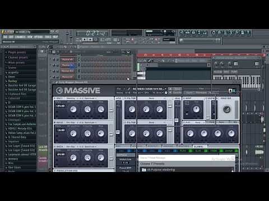Click the OSC2 pitch value 12.00
Viewport: 269px width, 201px height.
(x=61, y=130)
